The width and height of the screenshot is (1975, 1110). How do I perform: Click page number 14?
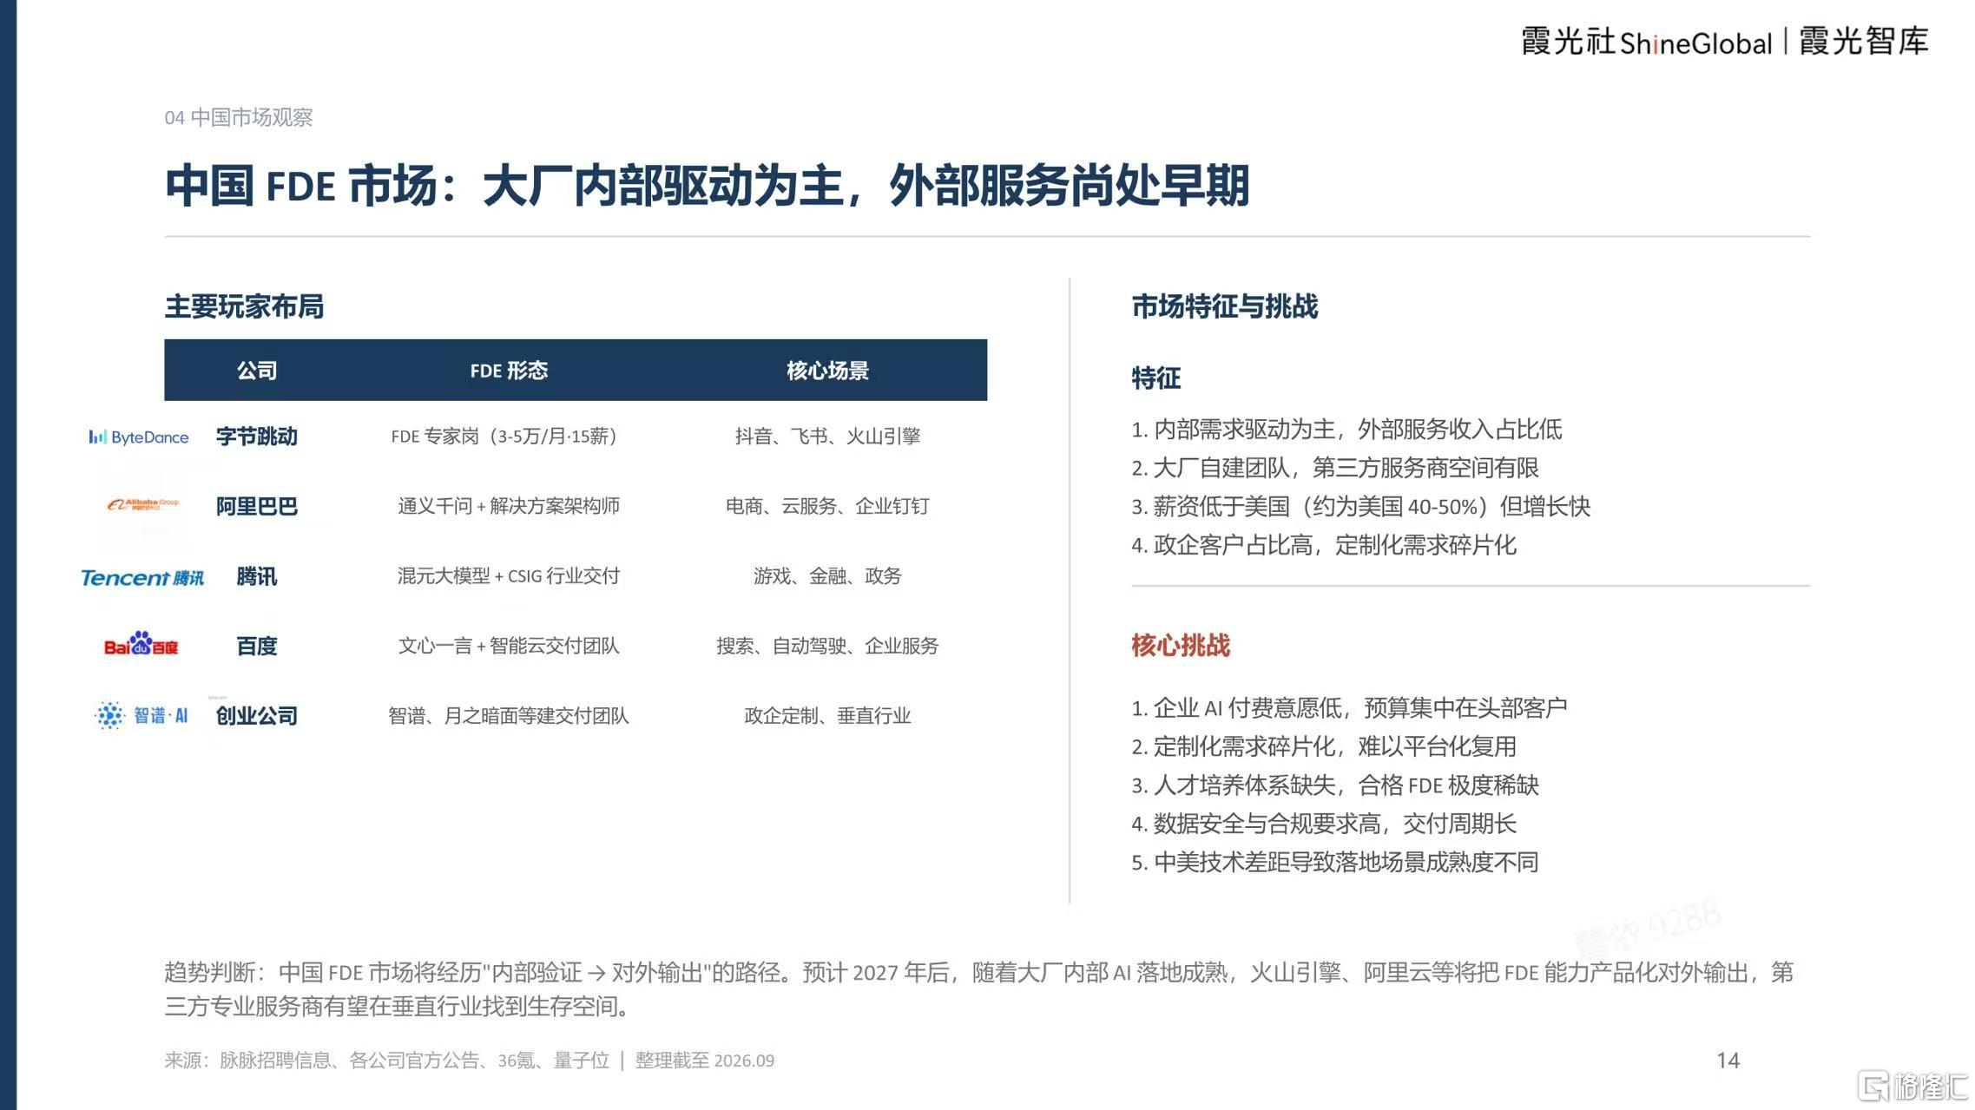1728,1061
